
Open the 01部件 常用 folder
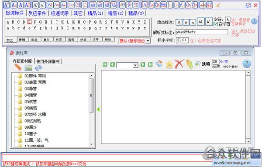35,76
